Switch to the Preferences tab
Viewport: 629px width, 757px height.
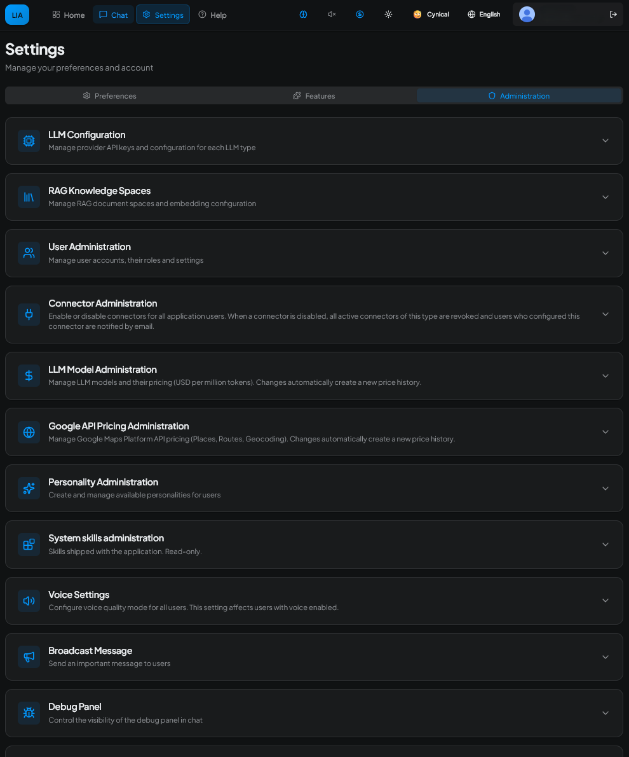109,95
